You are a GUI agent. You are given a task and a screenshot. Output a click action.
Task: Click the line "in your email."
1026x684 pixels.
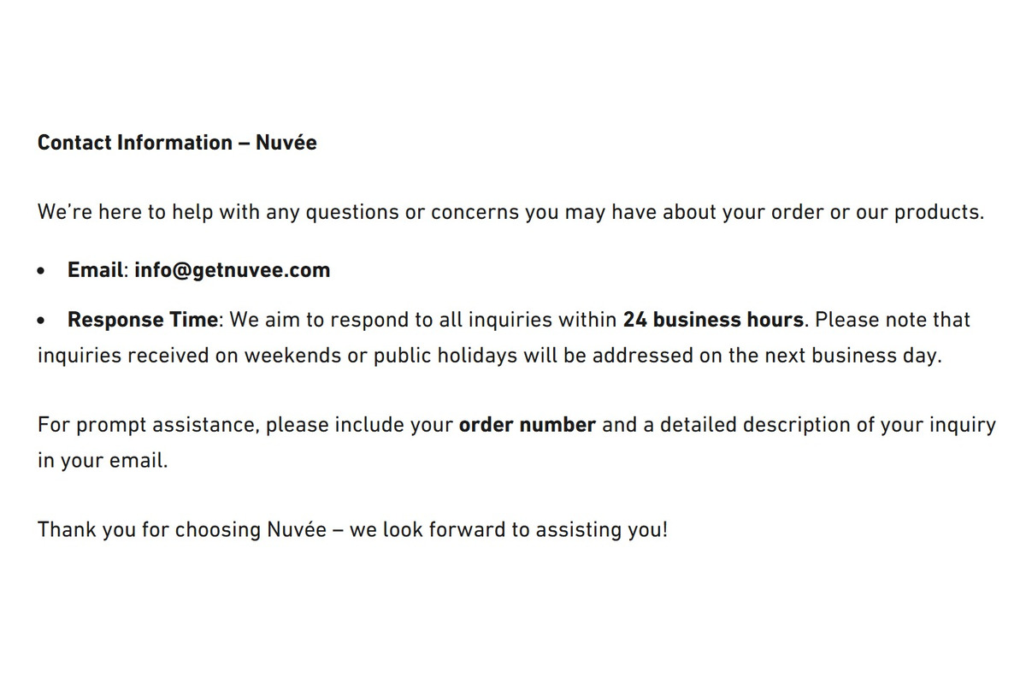point(103,461)
